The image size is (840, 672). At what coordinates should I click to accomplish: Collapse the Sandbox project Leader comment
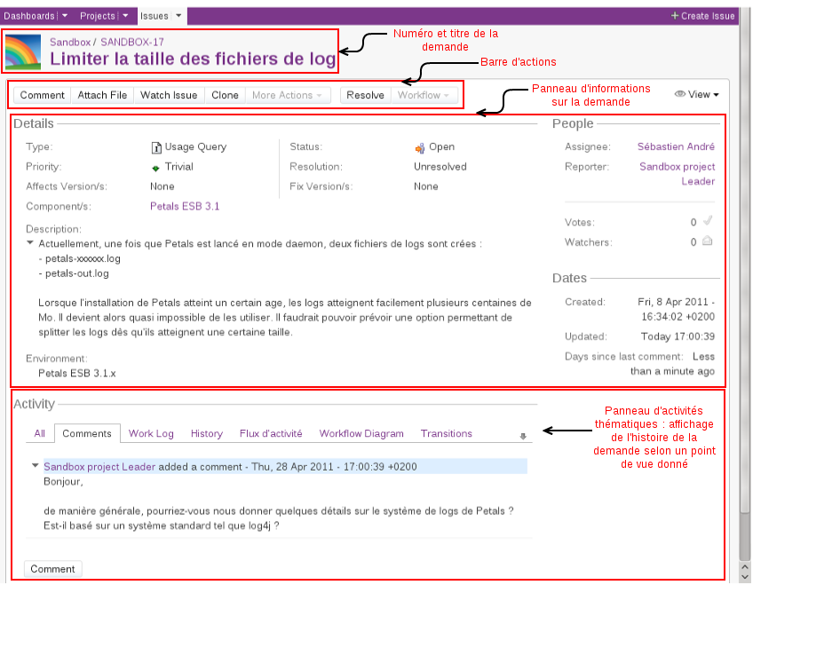pos(35,466)
